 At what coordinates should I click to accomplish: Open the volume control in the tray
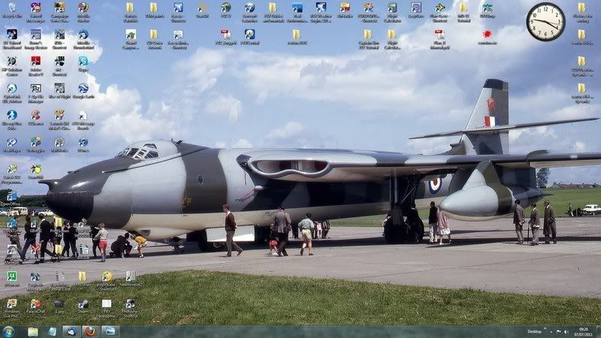(x=566, y=332)
